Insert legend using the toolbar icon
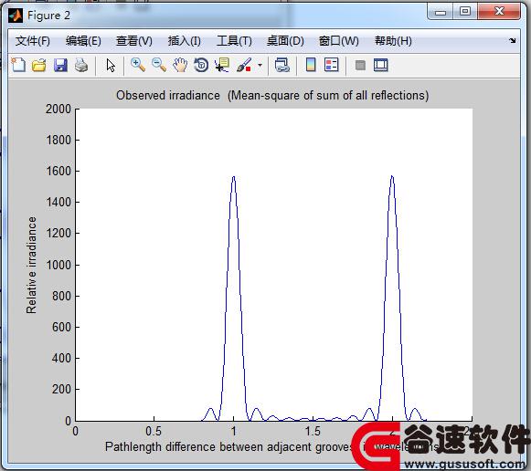The height and width of the screenshot is (471, 531). point(331,65)
